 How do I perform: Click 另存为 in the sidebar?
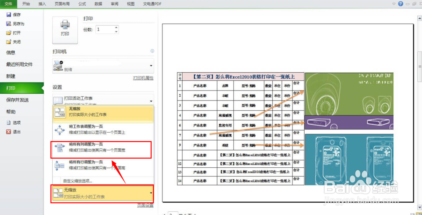click(x=15, y=24)
